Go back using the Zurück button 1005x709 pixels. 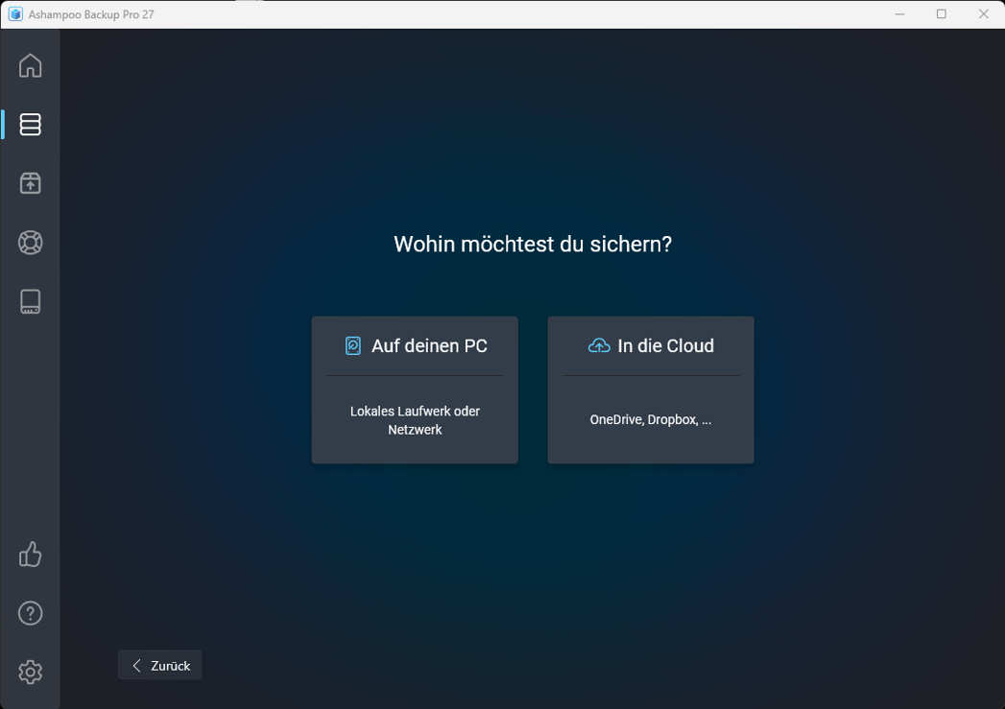(159, 665)
